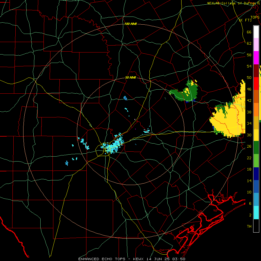Image resolution: width=261 pixels, height=261 pixels.
Task: Pick the light blue legend swatch
Action: click(x=256, y=200)
